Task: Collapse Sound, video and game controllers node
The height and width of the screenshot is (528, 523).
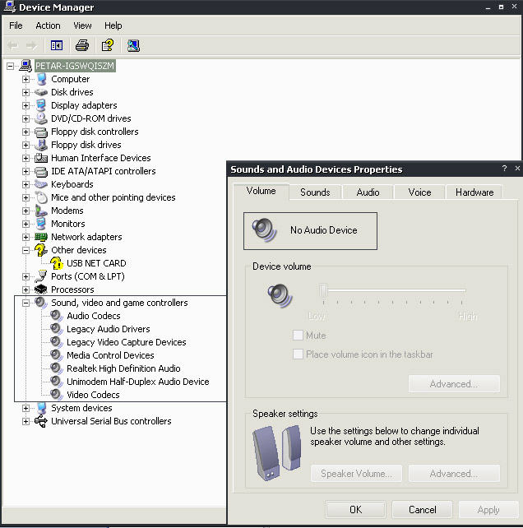Action: [25, 303]
